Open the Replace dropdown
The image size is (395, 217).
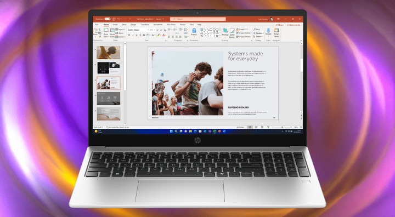(258, 33)
